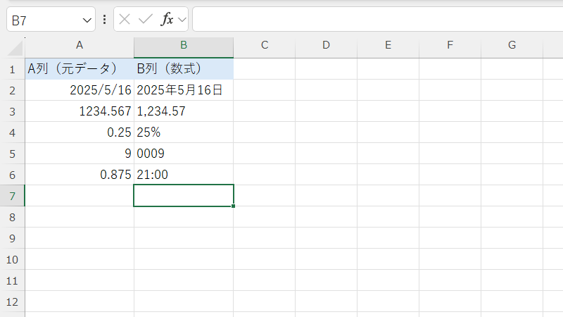Click the Enter checkmark icon in formula bar
The image size is (563, 317).
[146, 20]
